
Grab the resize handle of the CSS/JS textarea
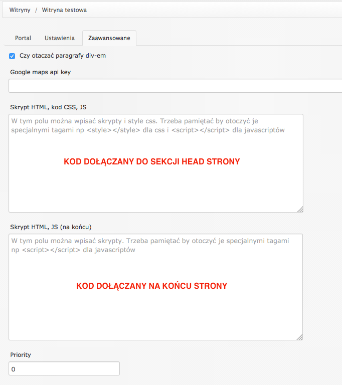[300, 210]
